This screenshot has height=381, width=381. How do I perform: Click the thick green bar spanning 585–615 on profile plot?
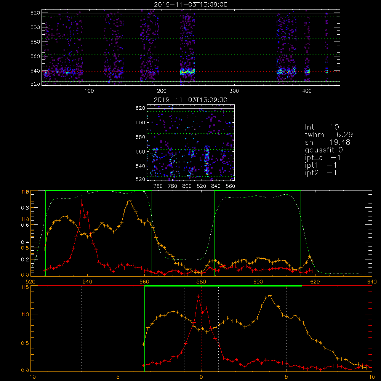tap(258, 190)
